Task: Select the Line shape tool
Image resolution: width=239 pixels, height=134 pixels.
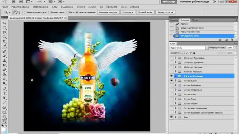Action: point(4,103)
